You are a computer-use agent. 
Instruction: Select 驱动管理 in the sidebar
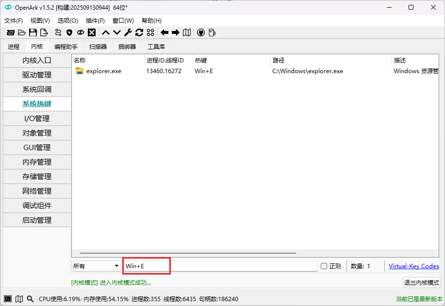pyautogui.click(x=37, y=75)
